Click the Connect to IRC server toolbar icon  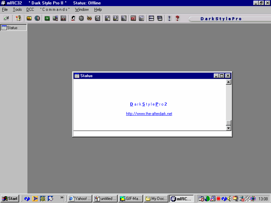tap(6, 18)
